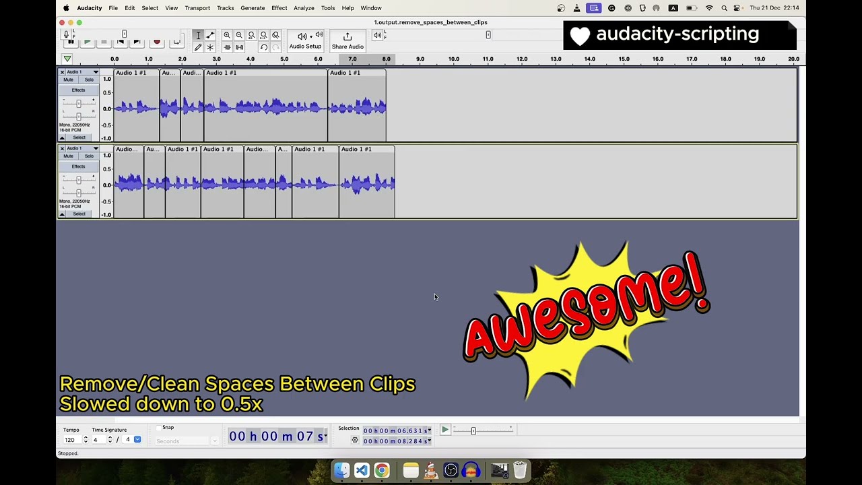Click the Zoom In magnifier

(227, 35)
